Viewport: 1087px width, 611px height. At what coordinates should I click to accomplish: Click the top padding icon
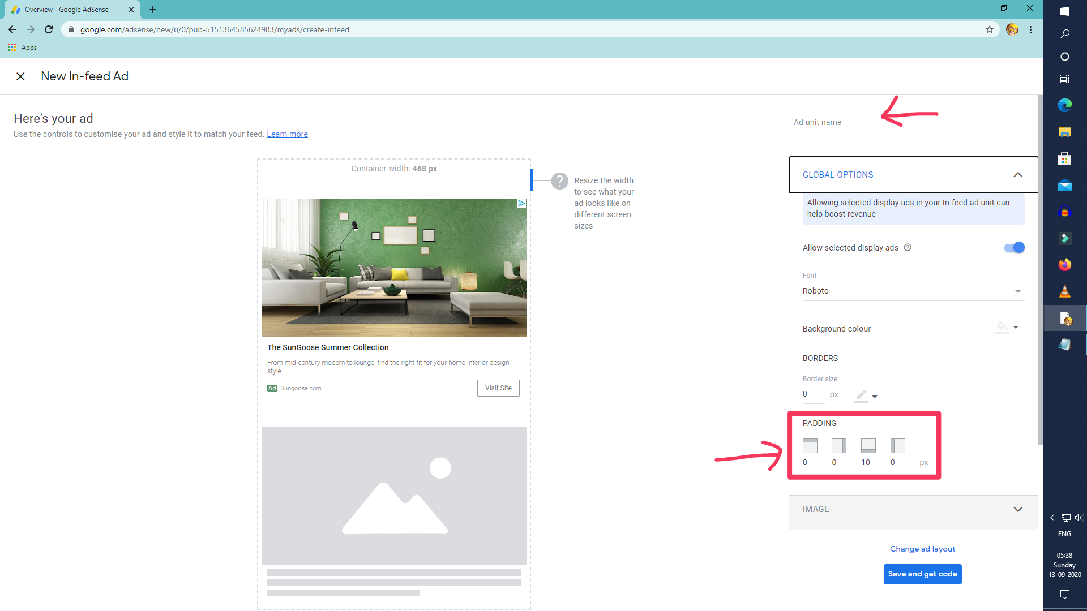coord(810,446)
